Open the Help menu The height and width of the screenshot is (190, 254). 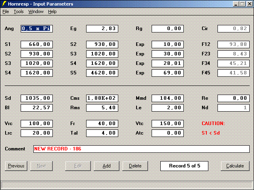[52, 12]
